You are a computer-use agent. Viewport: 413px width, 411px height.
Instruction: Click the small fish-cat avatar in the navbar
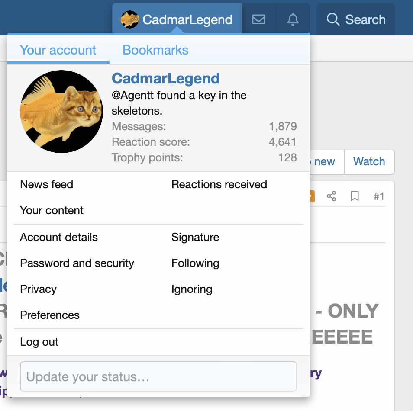(x=129, y=19)
